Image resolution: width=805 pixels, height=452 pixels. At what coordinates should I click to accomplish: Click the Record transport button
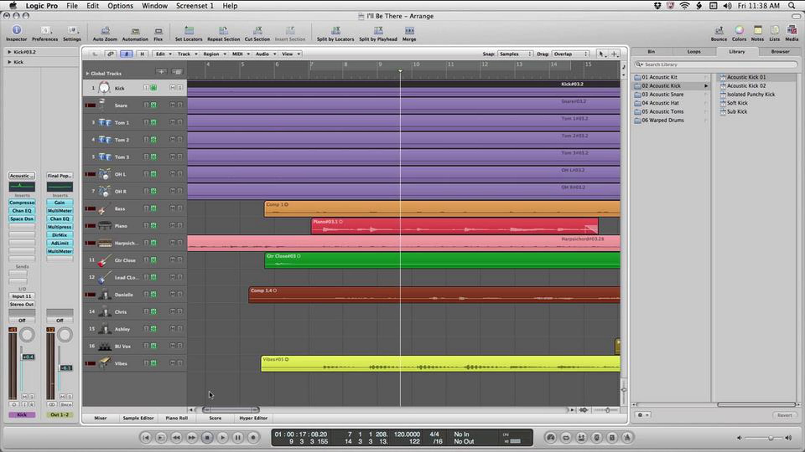pos(253,437)
